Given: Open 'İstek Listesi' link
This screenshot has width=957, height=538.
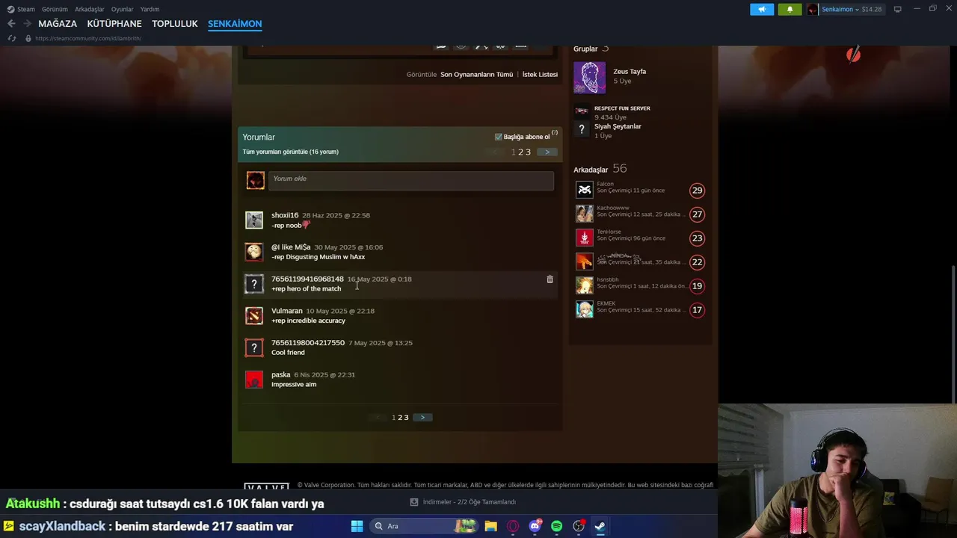Looking at the screenshot, I should 540,74.
